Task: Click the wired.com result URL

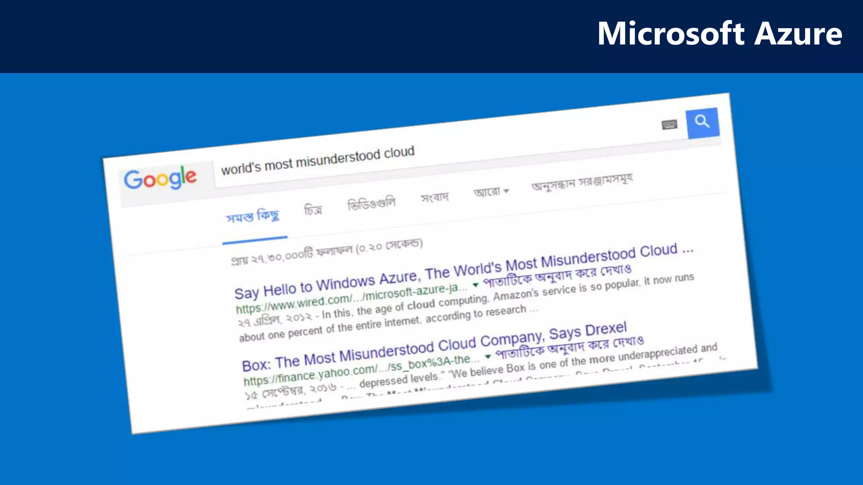Action: (351, 298)
